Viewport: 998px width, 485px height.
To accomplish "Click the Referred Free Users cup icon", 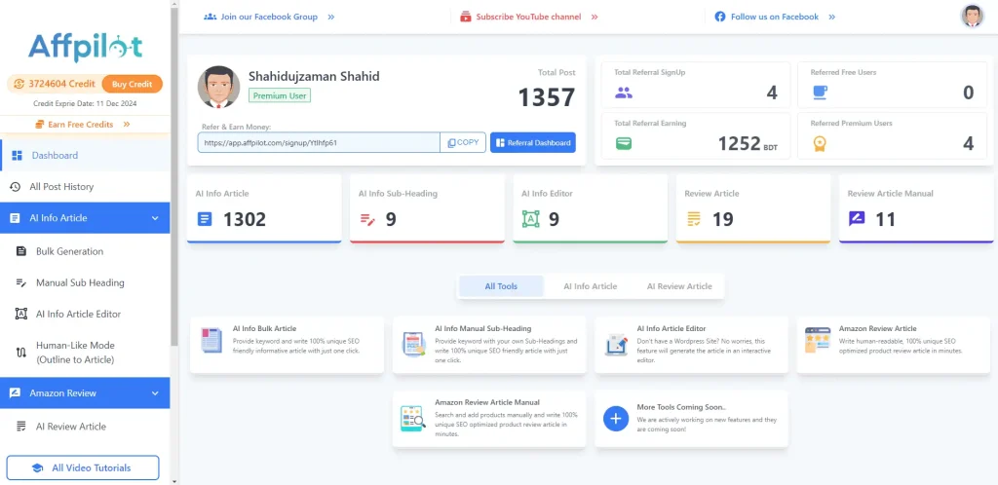I will click(x=821, y=93).
